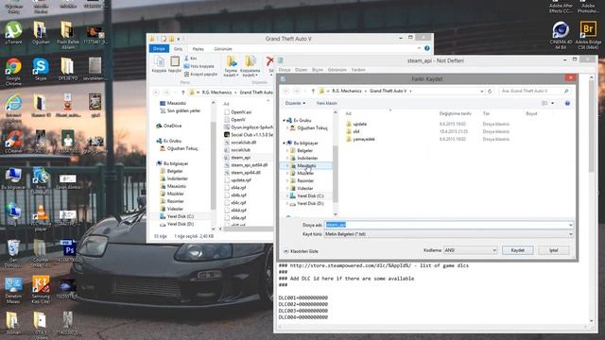This screenshot has height=340, width=605.
Task: Open Denetim Masası desktop icon
Action: tap(13, 289)
